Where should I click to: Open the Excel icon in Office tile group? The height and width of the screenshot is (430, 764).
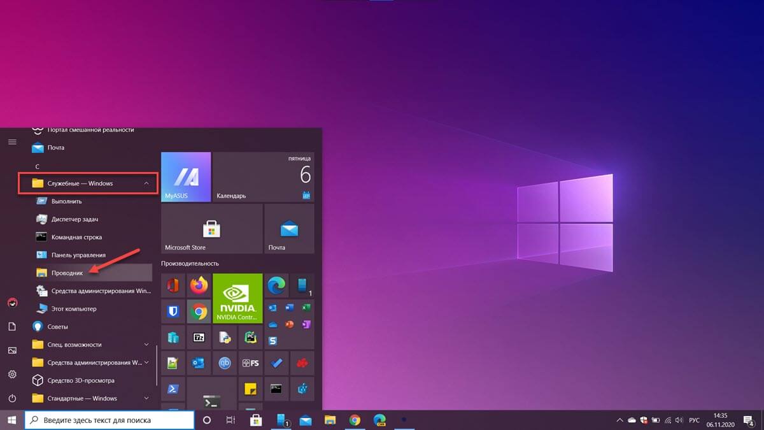tap(306, 308)
